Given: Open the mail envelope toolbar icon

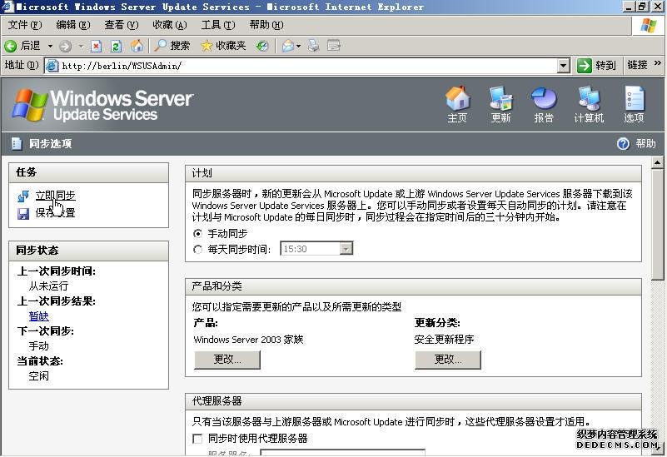Looking at the screenshot, I should (288, 46).
